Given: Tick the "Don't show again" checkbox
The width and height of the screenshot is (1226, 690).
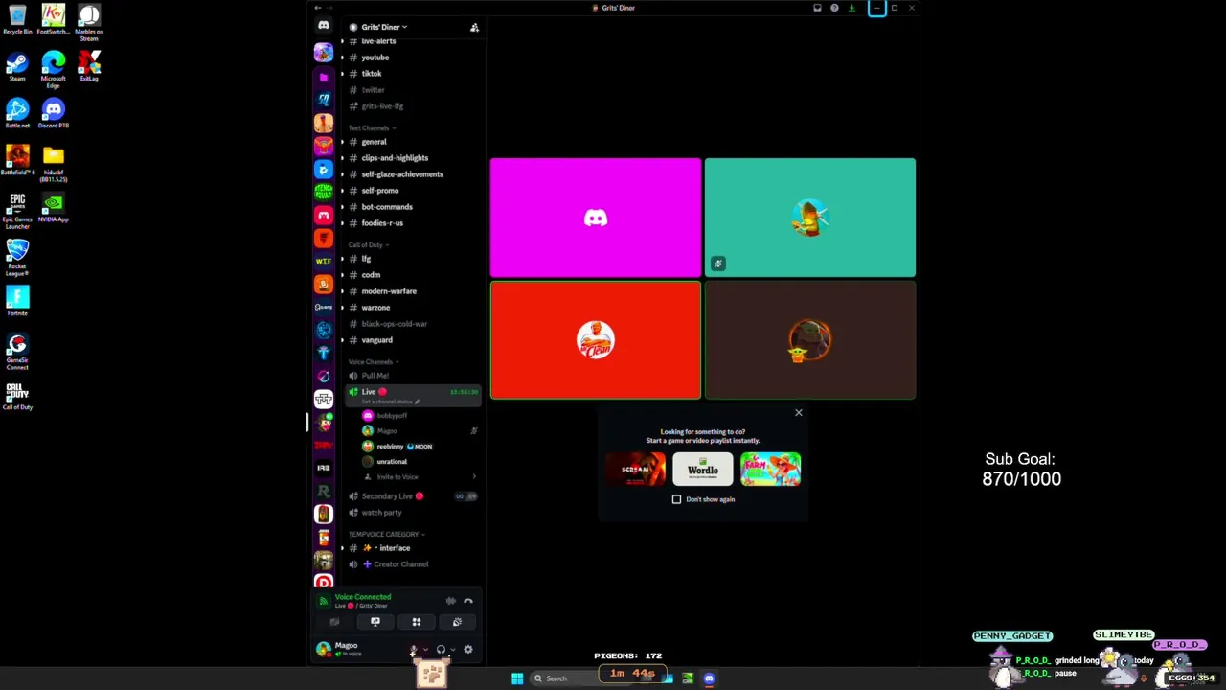Looking at the screenshot, I should 676,499.
